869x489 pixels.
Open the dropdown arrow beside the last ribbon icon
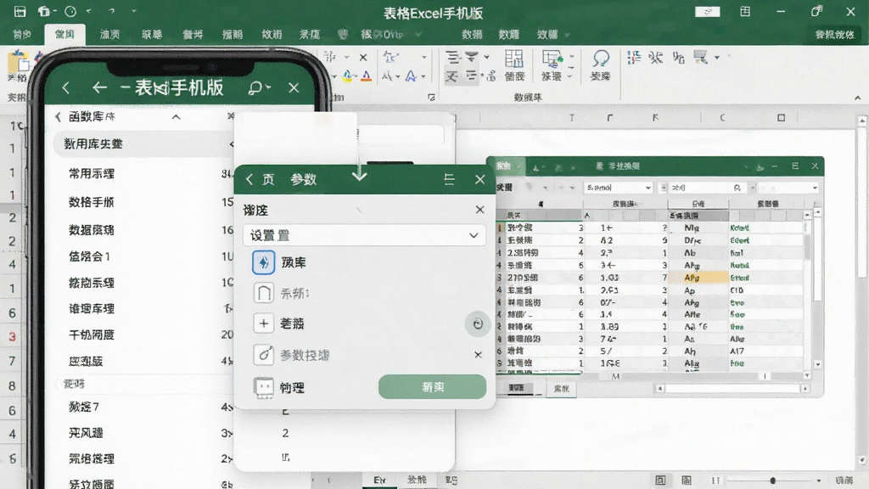click(716, 57)
